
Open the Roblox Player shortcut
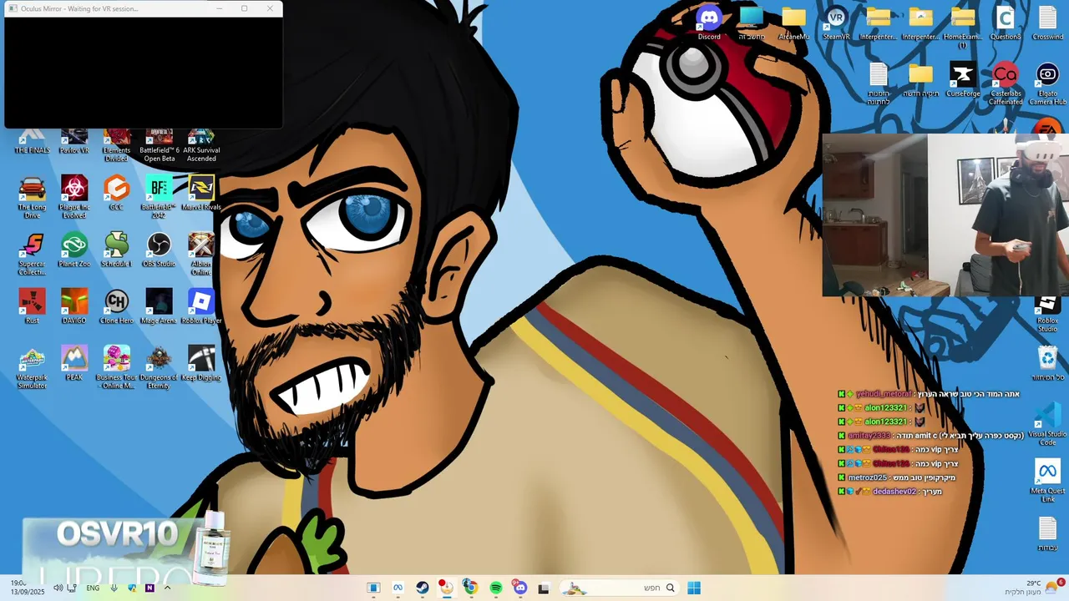coord(200,306)
